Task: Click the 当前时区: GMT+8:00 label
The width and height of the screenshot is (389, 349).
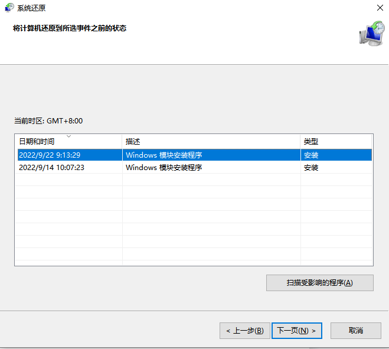Action: (x=48, y=121)
